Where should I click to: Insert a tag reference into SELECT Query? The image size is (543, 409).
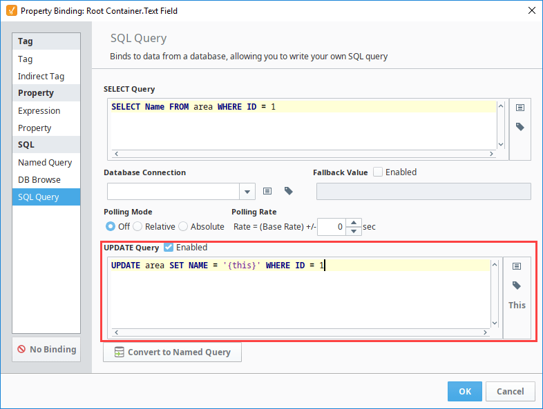pos(520,126)
